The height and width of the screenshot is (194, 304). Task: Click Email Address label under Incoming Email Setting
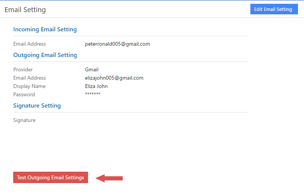[29, 44]
